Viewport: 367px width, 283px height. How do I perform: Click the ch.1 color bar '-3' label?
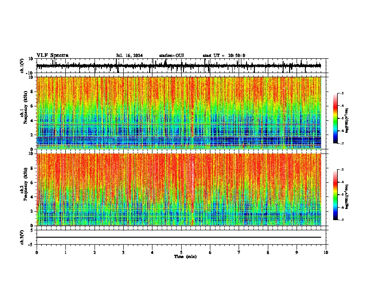click(x=342, y=93)
